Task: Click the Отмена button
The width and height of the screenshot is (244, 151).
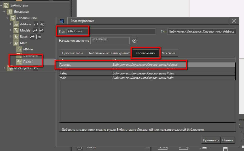Action: coord(228,140)
